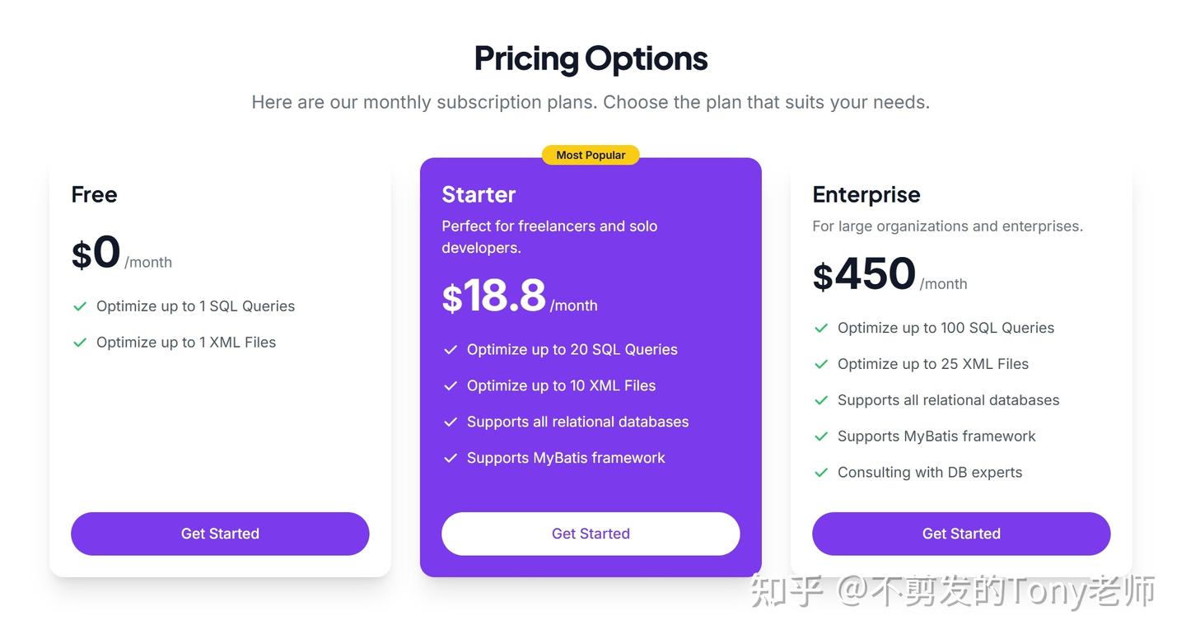Click checkmark beside Optimize up to 25 XML Files
Screen dimensions: 1186x644
coord(821,364)
